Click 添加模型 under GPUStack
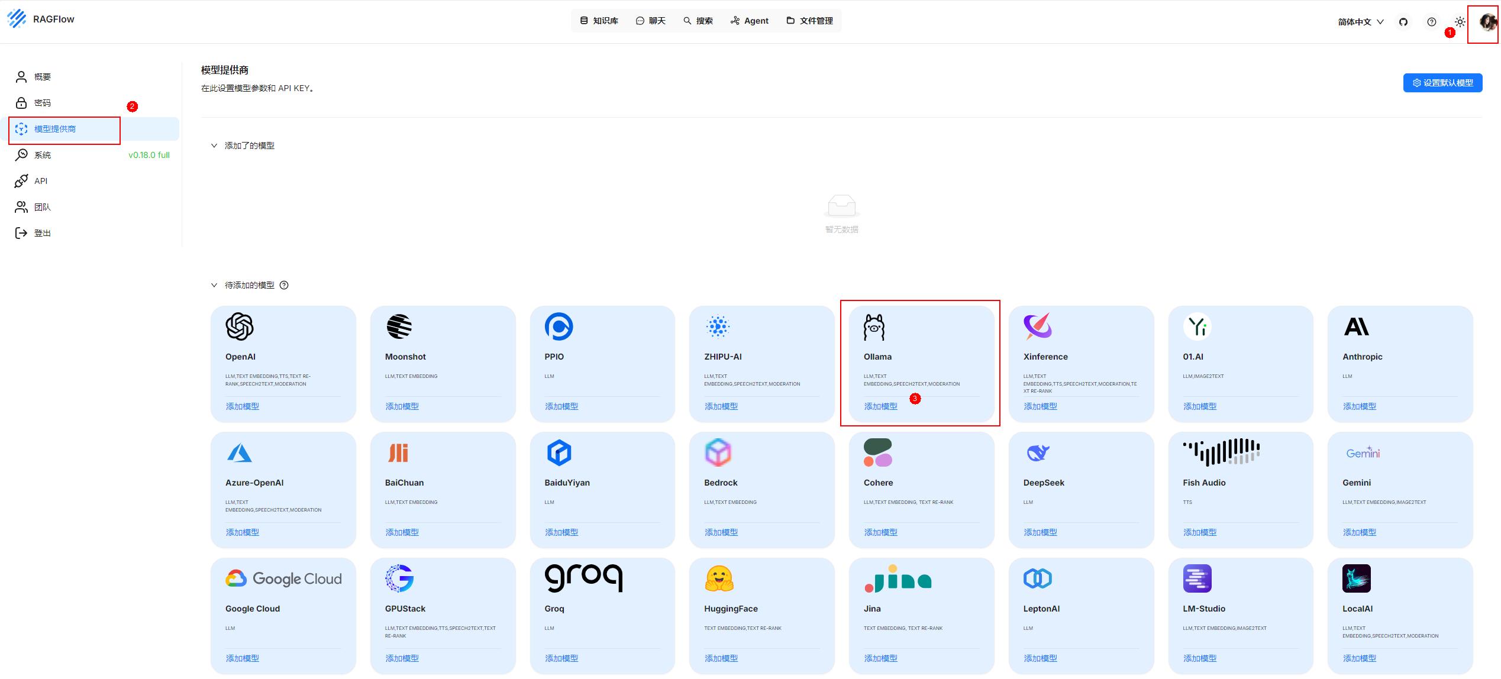The image size is (1501, 679). (x=402, y=658)
